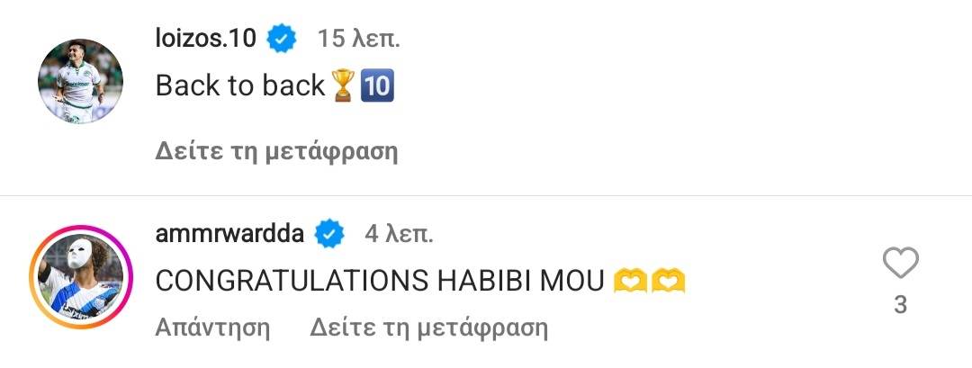Click the word CONGRATULATIONS in the comment
Image resolution: width=972 pixels, height=368 pixels.
point(292,282)
